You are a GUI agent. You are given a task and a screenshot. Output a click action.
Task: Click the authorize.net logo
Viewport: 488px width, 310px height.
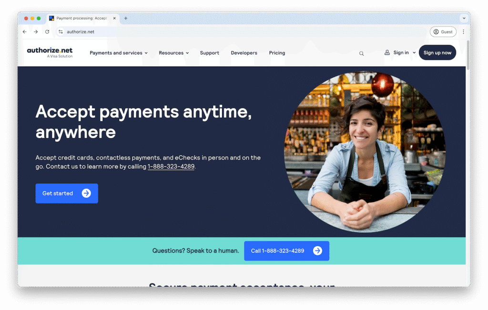coord(50,52)
